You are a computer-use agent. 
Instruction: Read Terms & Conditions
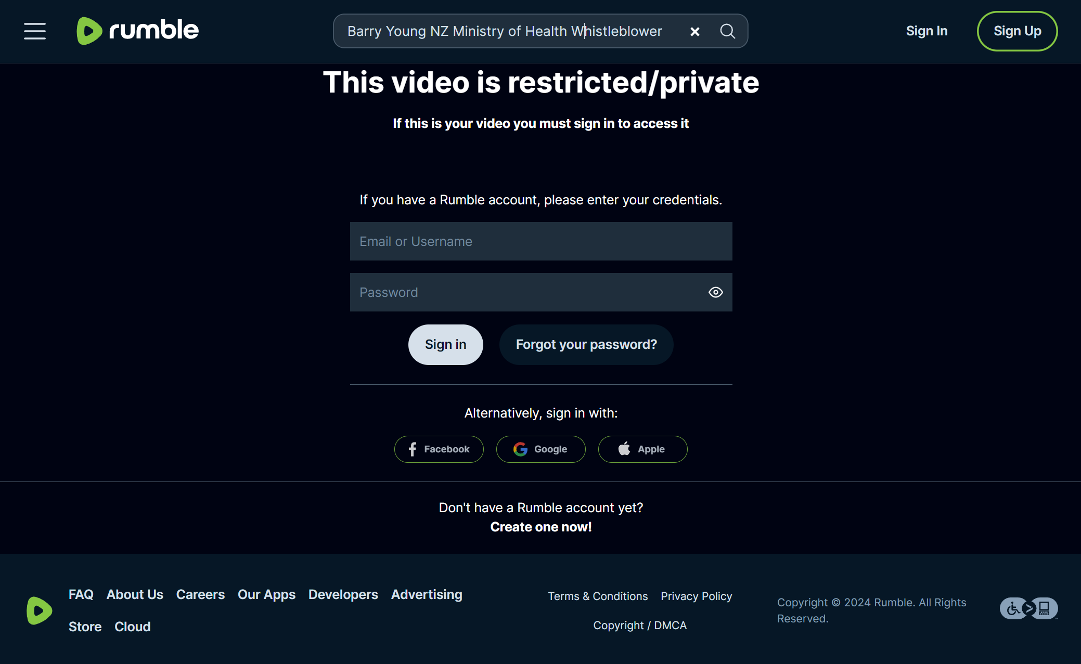click(598, 596)
